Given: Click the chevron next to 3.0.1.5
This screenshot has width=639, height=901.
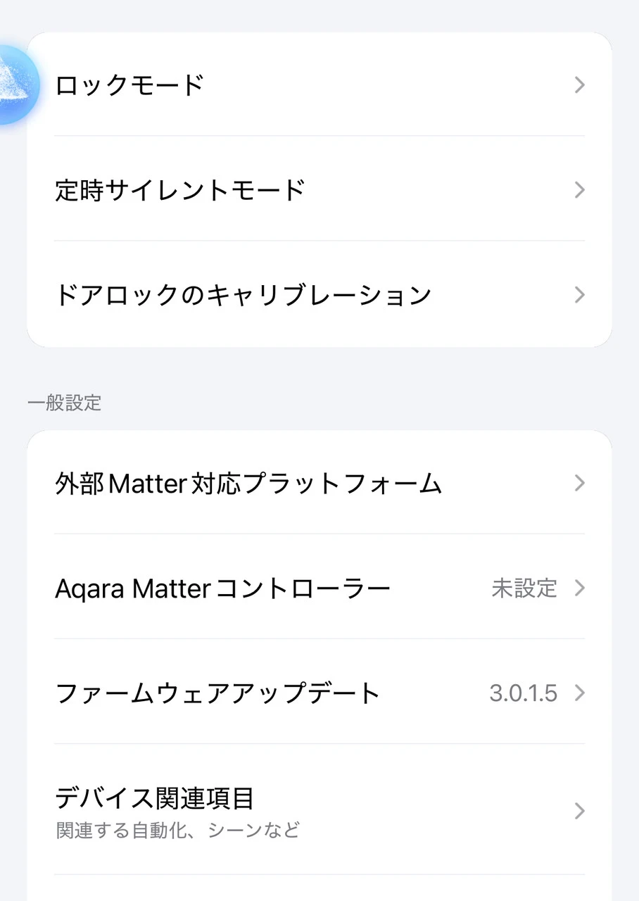Looking at the screenshot, I should (x=579, y=693).
